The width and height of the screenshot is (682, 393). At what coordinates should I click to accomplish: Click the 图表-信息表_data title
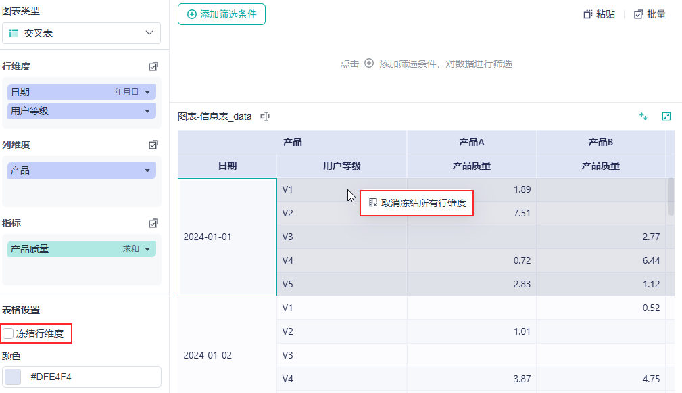(x=215, y=116)
